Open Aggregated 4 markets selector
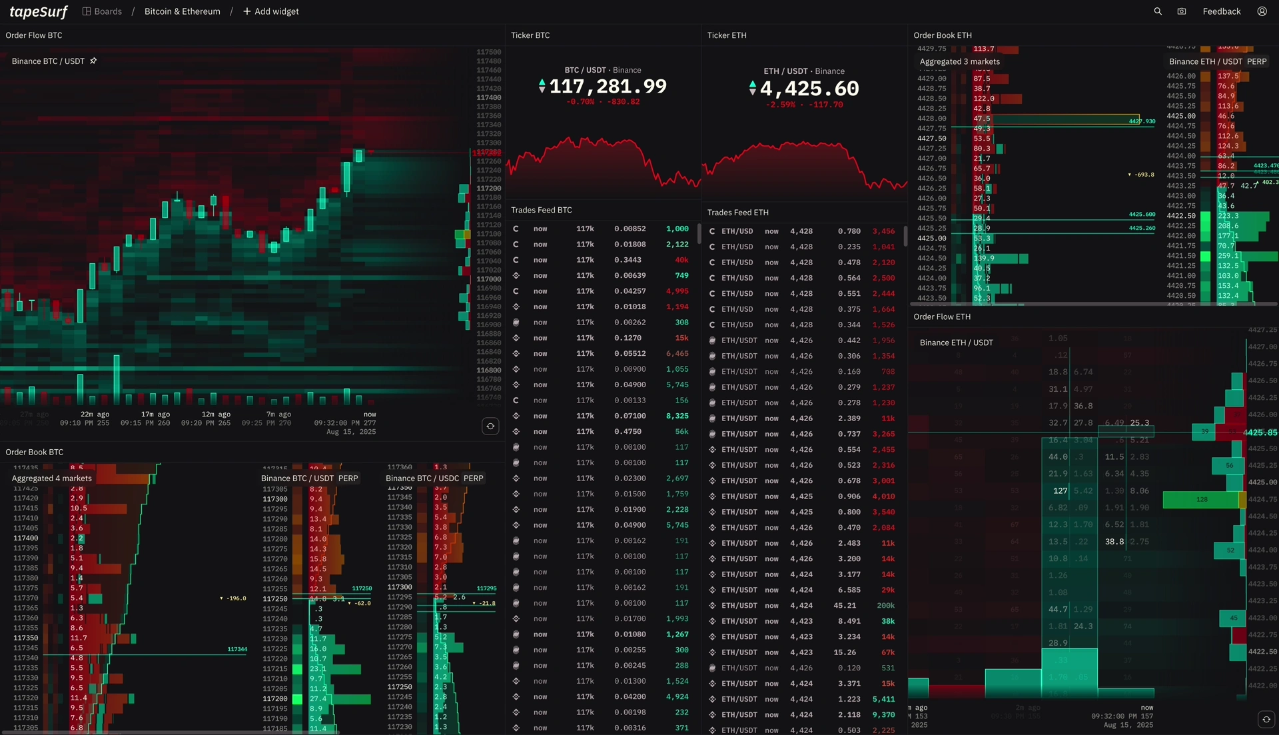The image size is (1279, 735). pyautogui.click(x=52, y=478)
